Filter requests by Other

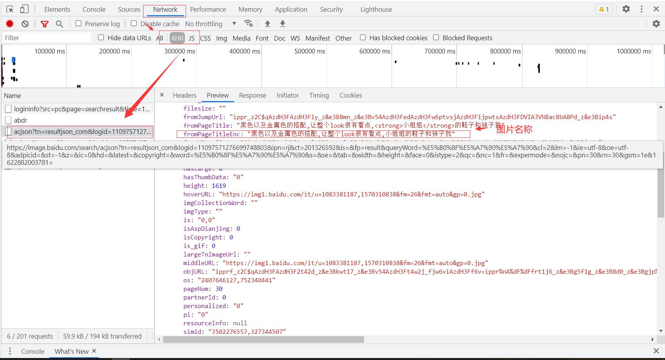pos(343,38)
